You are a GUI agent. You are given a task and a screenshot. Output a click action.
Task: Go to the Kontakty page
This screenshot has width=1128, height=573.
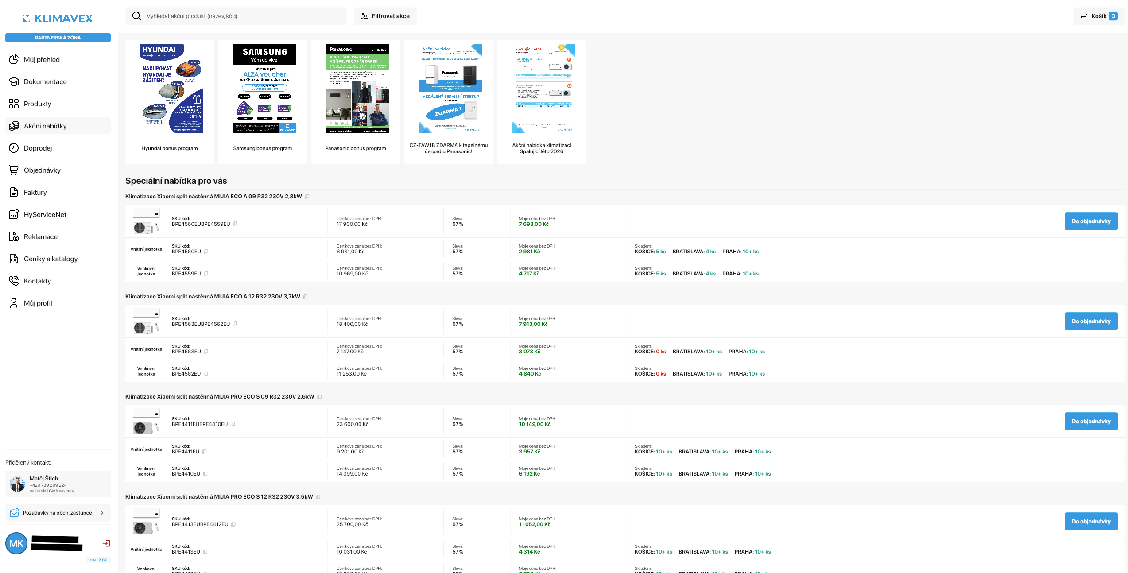(58, 281)
